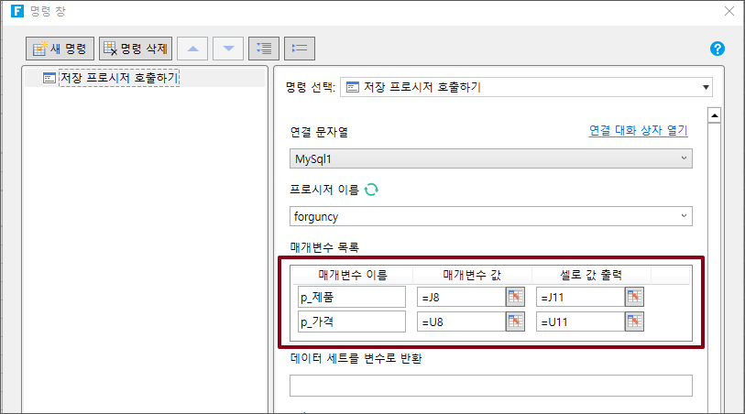Click the move command up arrow
Image resolution: width=745 pixels, height=414 pixels.
tap(192, 48)
